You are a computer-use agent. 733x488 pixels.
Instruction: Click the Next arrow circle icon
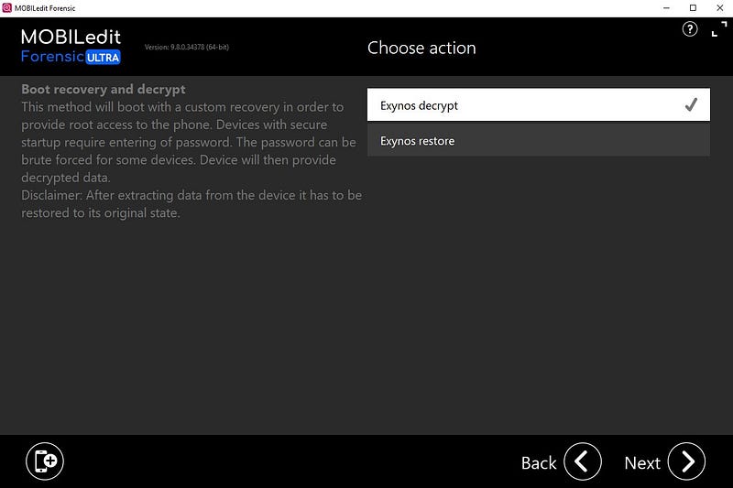coord(686,461)
